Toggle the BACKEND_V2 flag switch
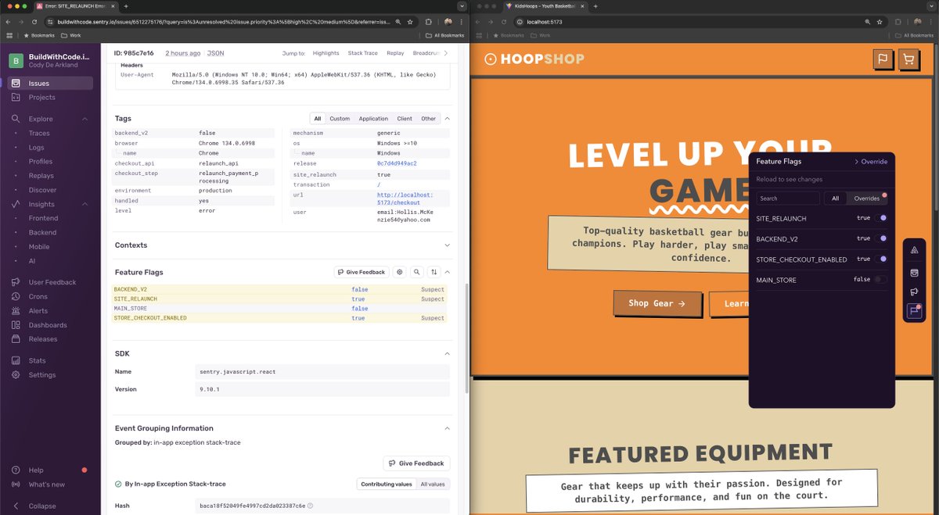This screenshot has width=939, height=515. coord(881,238)
